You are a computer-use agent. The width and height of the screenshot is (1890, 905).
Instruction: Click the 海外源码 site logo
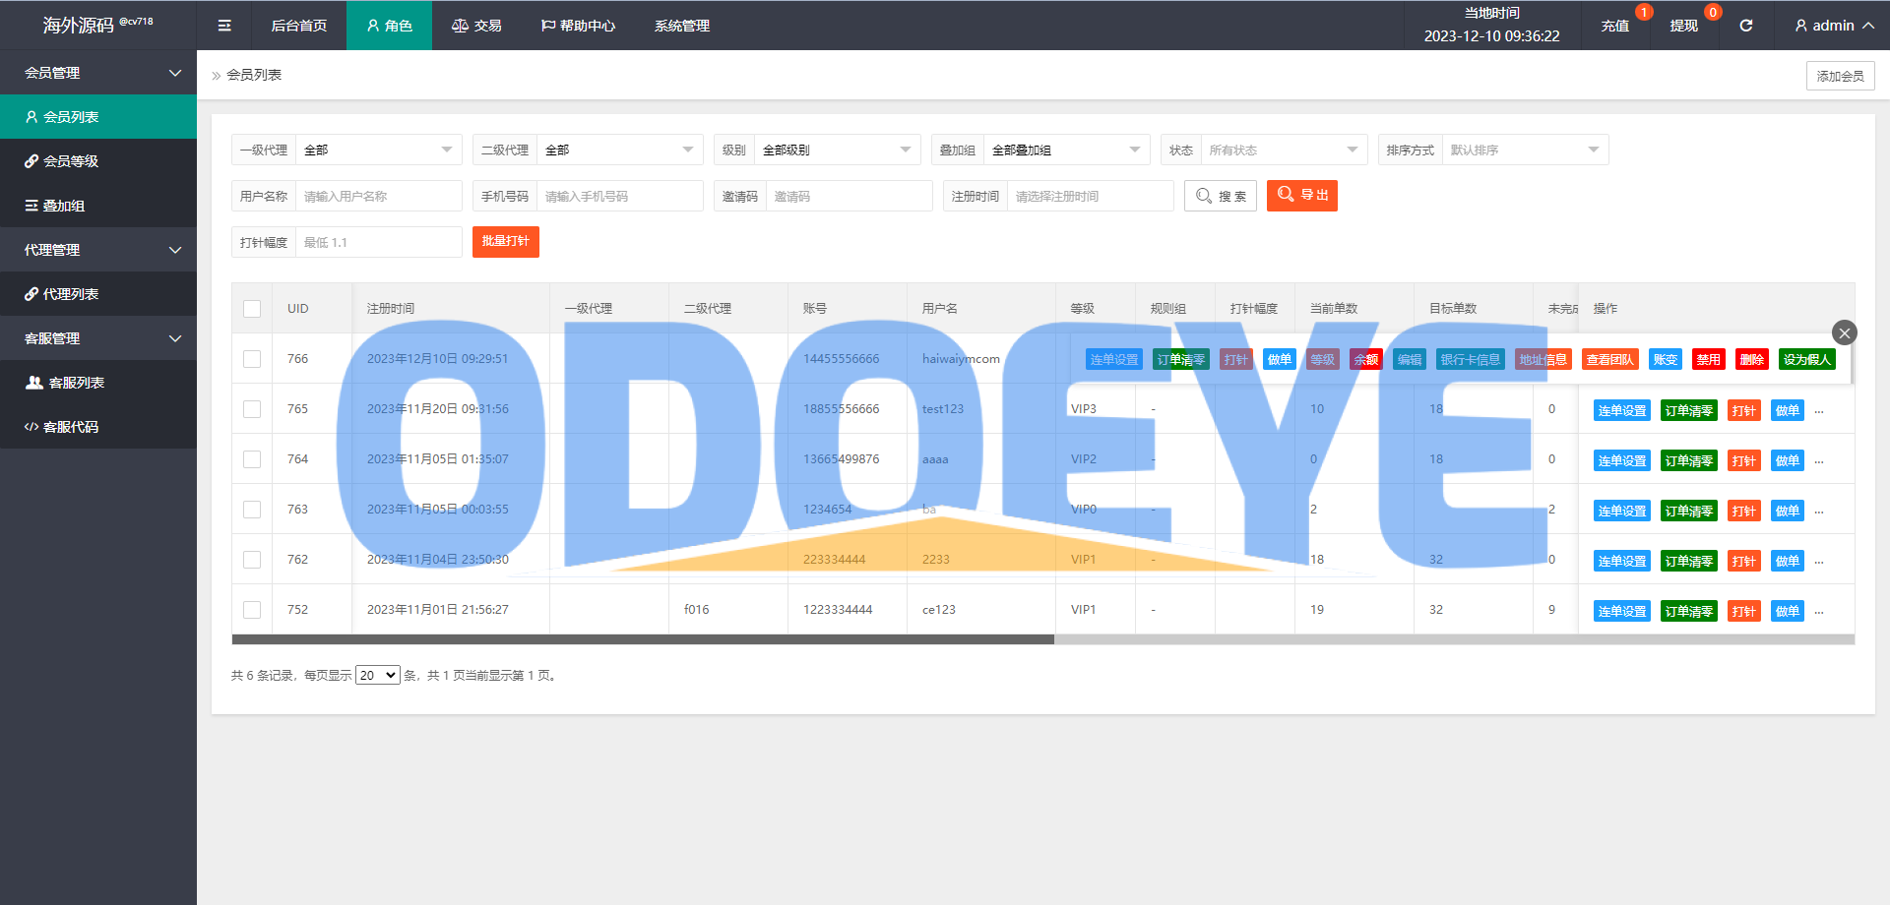[x=97, y=26]
